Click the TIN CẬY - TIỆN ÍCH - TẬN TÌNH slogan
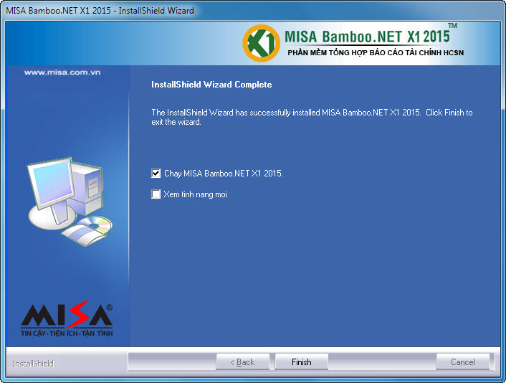The width and height of the screenshot is (506, 383). click(x=67, y=334)
